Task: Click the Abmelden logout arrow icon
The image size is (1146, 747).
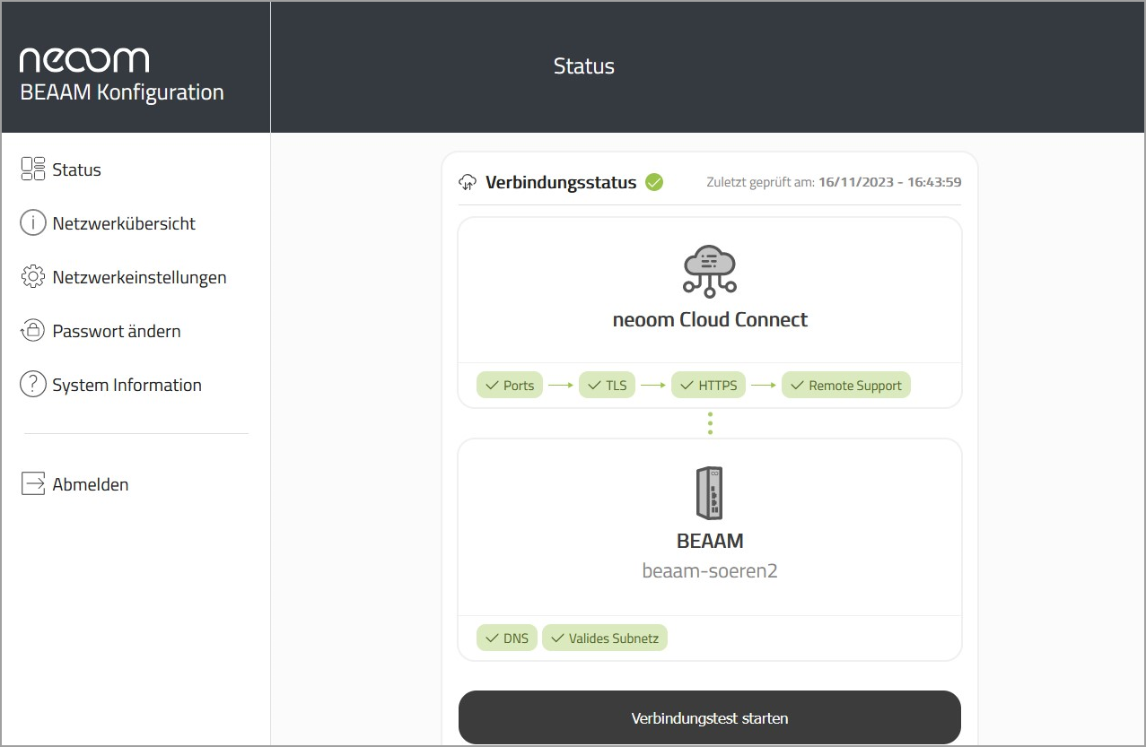Action: click(x=33, y=484)
